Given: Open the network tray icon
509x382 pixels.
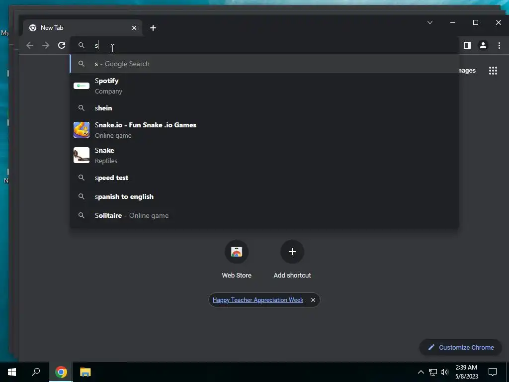Looking at the screenshot, I should [433, 372].
